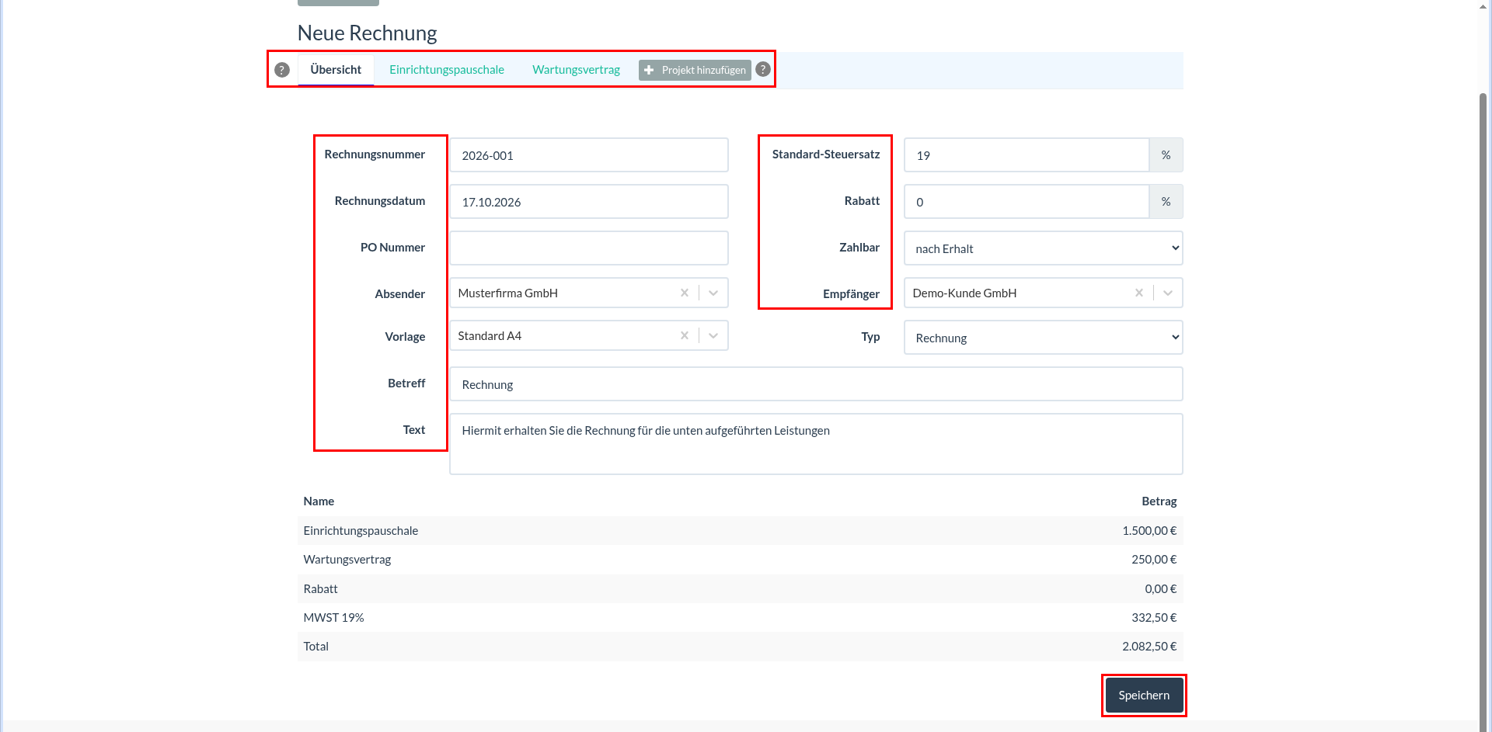Screen dimensions: 1492x732
Task: Focus the Rechnungsnummer input field
Action: point(589,155)
